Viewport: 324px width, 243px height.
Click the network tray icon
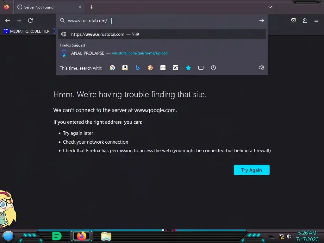281,236
